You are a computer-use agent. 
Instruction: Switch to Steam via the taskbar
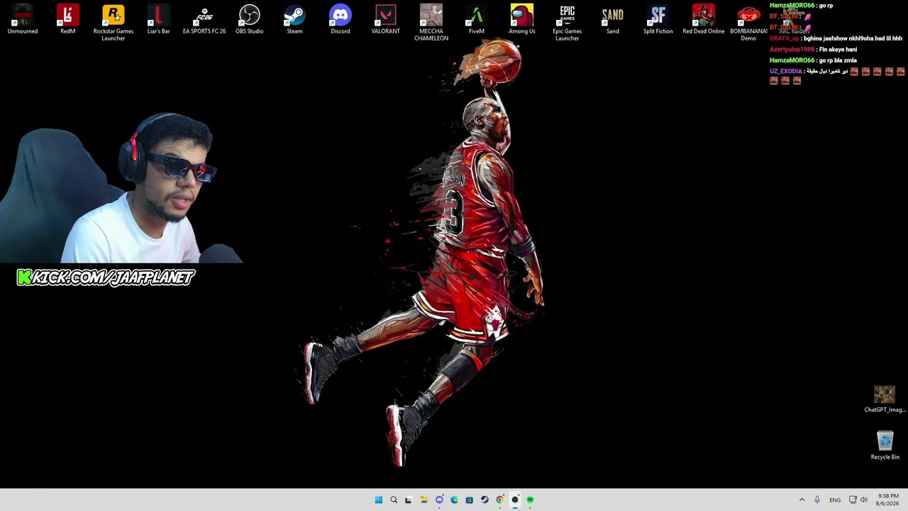tap(485, 500)
